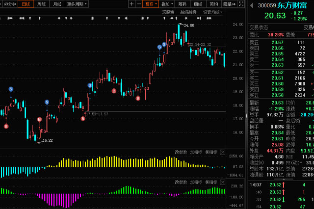The width and height of the screenshot is (314, 209).
Task: Switch to the 月线 monthly chart tab
Action: [57, 4]
